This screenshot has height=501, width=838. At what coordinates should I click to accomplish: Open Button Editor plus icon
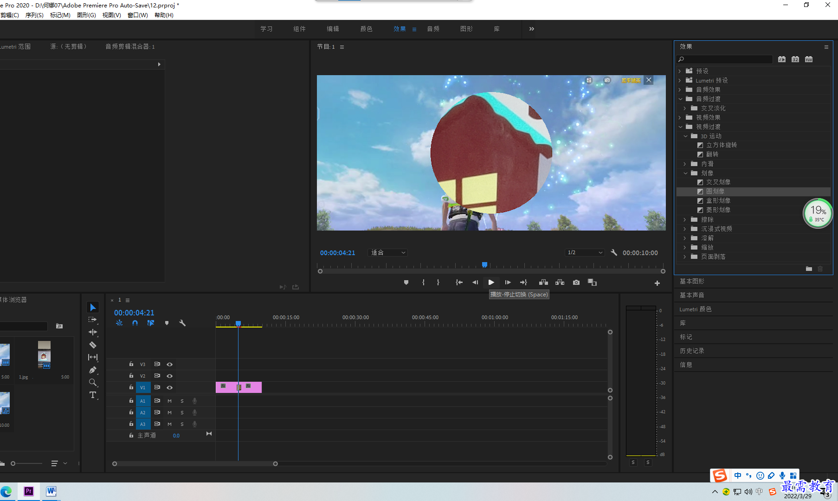(x=657, y=283)
